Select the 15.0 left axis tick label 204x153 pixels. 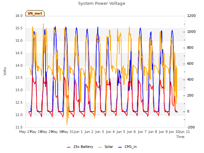click(x=19, y=40)
